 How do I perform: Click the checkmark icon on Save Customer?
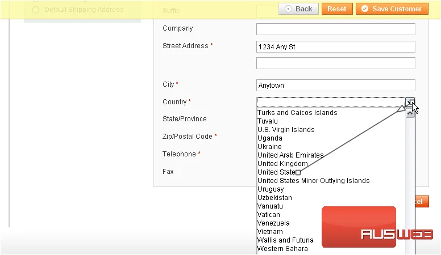(365, 9)
